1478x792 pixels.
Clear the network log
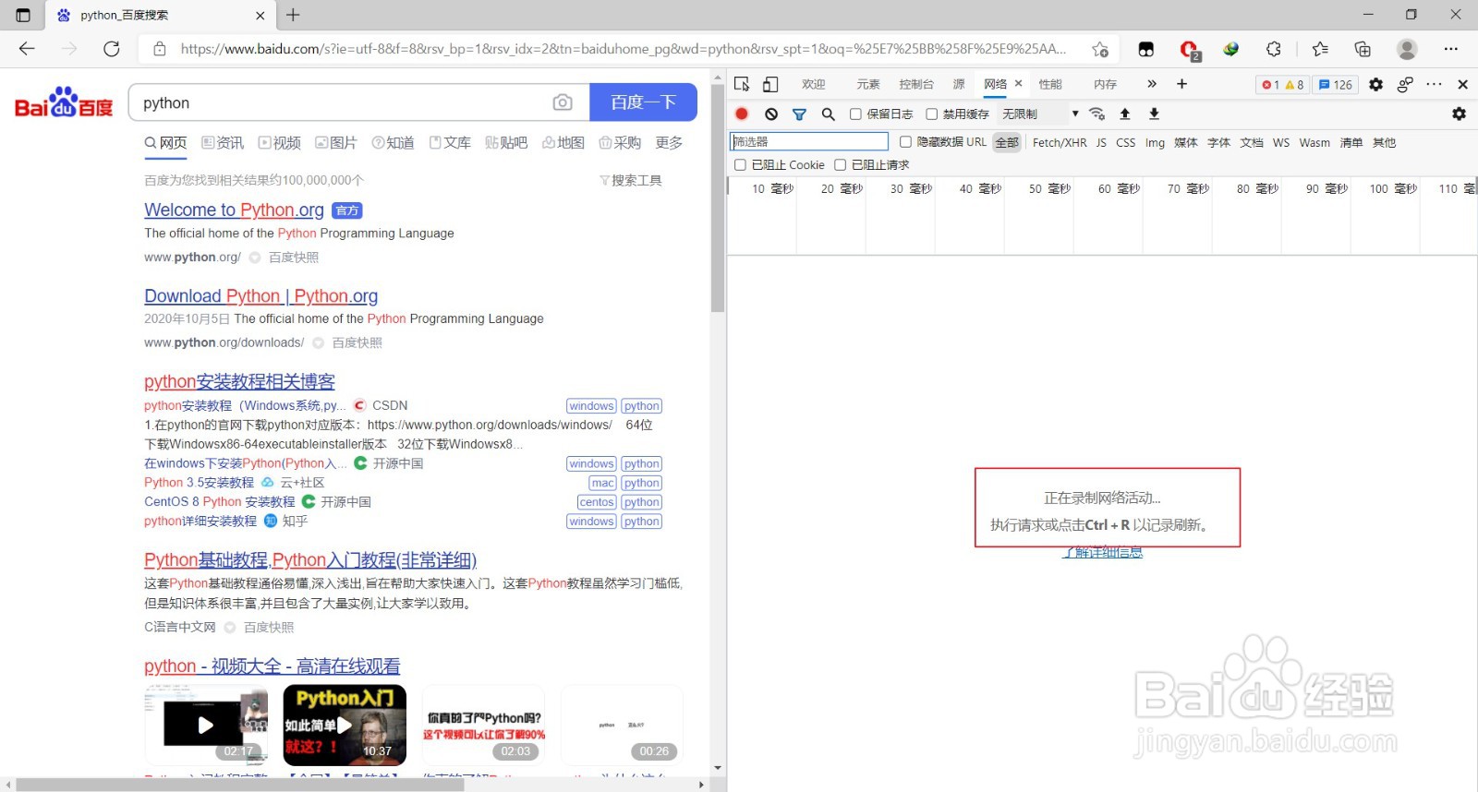tap(771, 114)
